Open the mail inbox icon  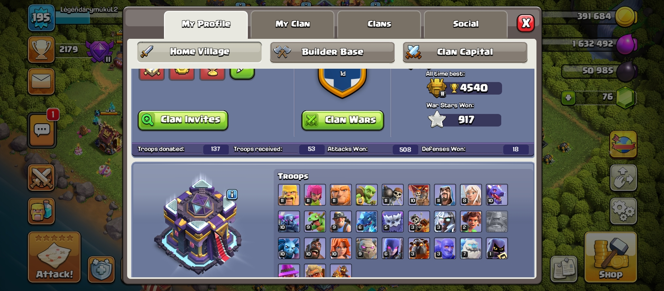(x=41, y=81)
